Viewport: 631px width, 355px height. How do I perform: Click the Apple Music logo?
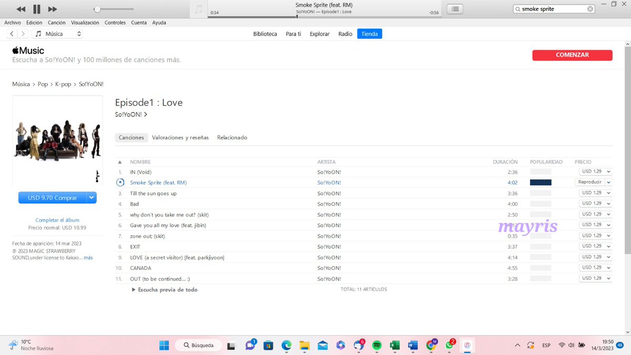click(28, 50)
